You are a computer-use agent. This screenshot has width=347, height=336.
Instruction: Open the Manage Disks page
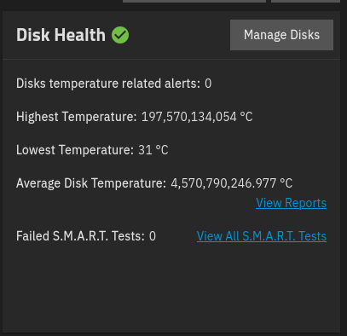[281, 35]
